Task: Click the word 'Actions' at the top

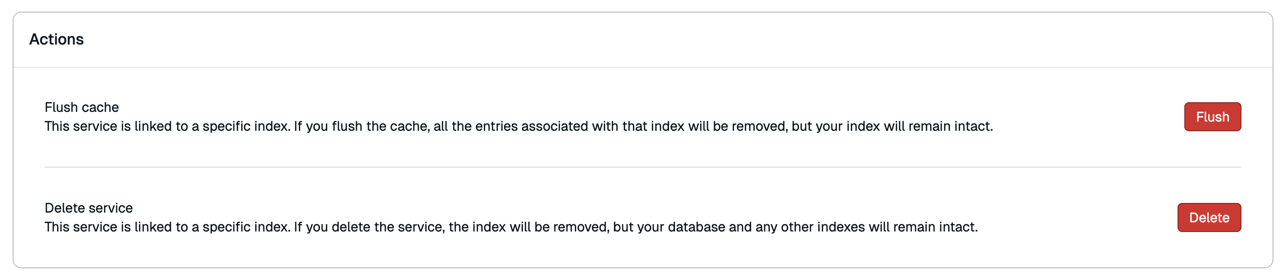Action: [57, 39]
